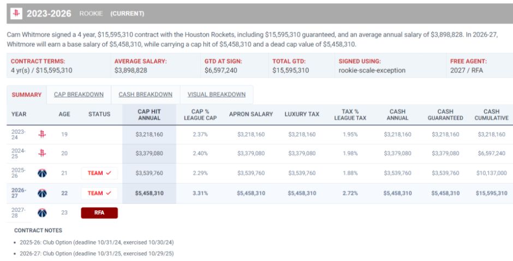Click the Luxury Tax column header
This screenshot has height=261, width=513.
click(x=302, y=114)
